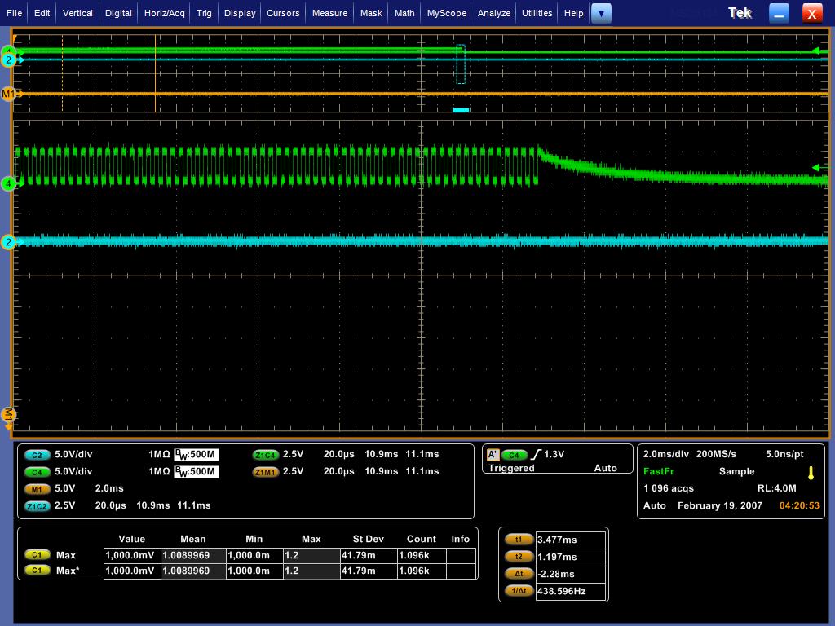The width and height of the screenshot is (835, 626).
Task: Open the blue dropdown arrow beside Help
Action: (x=601, y=13)
